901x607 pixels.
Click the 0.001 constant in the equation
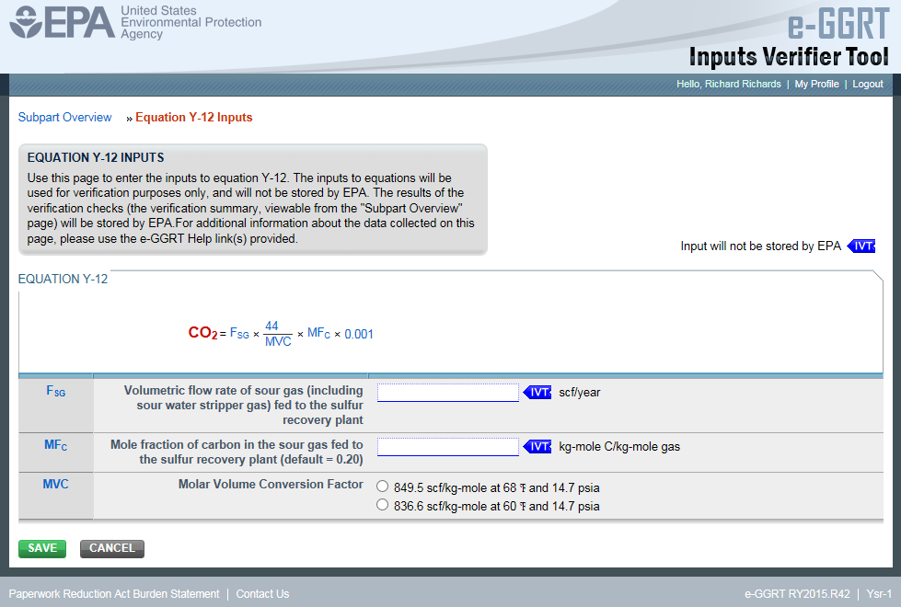pos(359,334)
